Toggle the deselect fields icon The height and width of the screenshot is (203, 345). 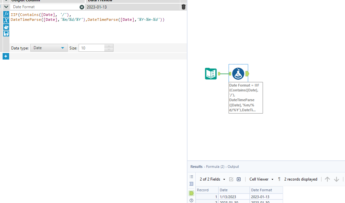pyautogui.click(x=238, y=179)
